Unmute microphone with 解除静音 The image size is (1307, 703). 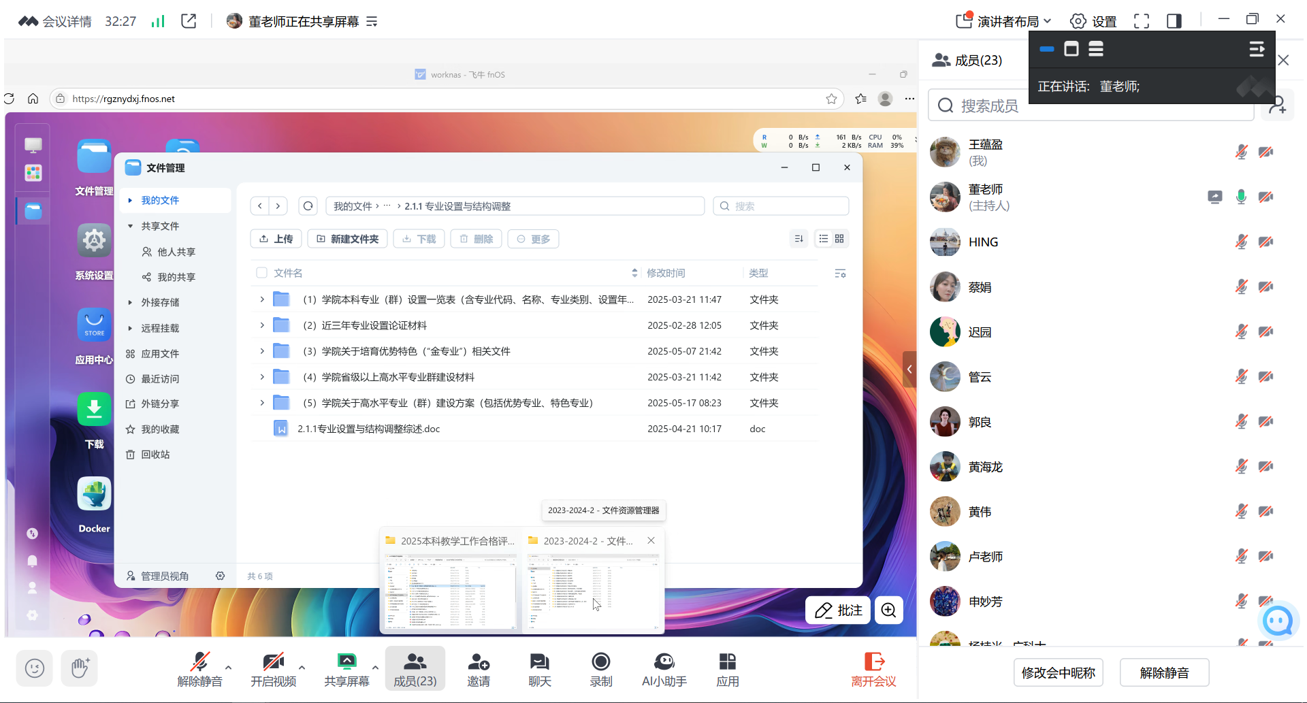pos(201,668)
